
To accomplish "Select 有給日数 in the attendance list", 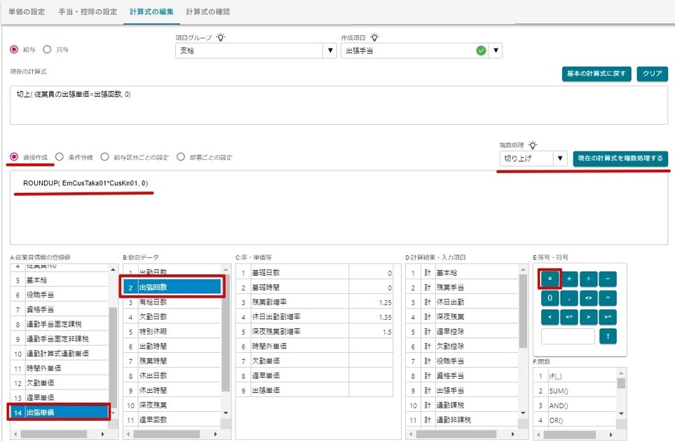I will click(x=172, y=302).
